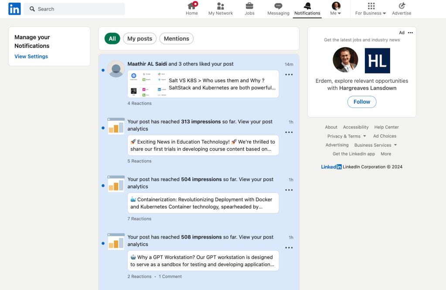446x290 pixels.
Task: Click analytics chart icon for 504 impressions
Action: (116, 184)
